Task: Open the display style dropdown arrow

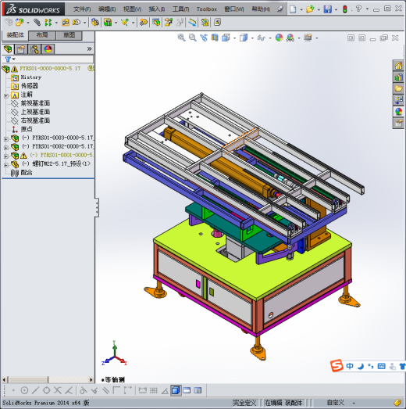Action: pos(252,38)
